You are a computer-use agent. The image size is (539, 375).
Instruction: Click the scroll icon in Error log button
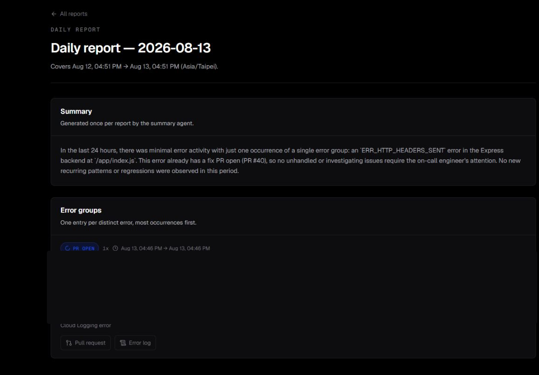[x=123, y=343]
